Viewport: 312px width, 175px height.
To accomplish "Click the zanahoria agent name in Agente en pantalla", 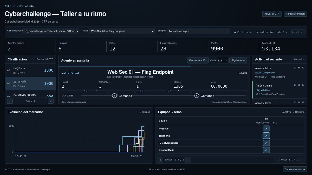I will tap(70, 73).
